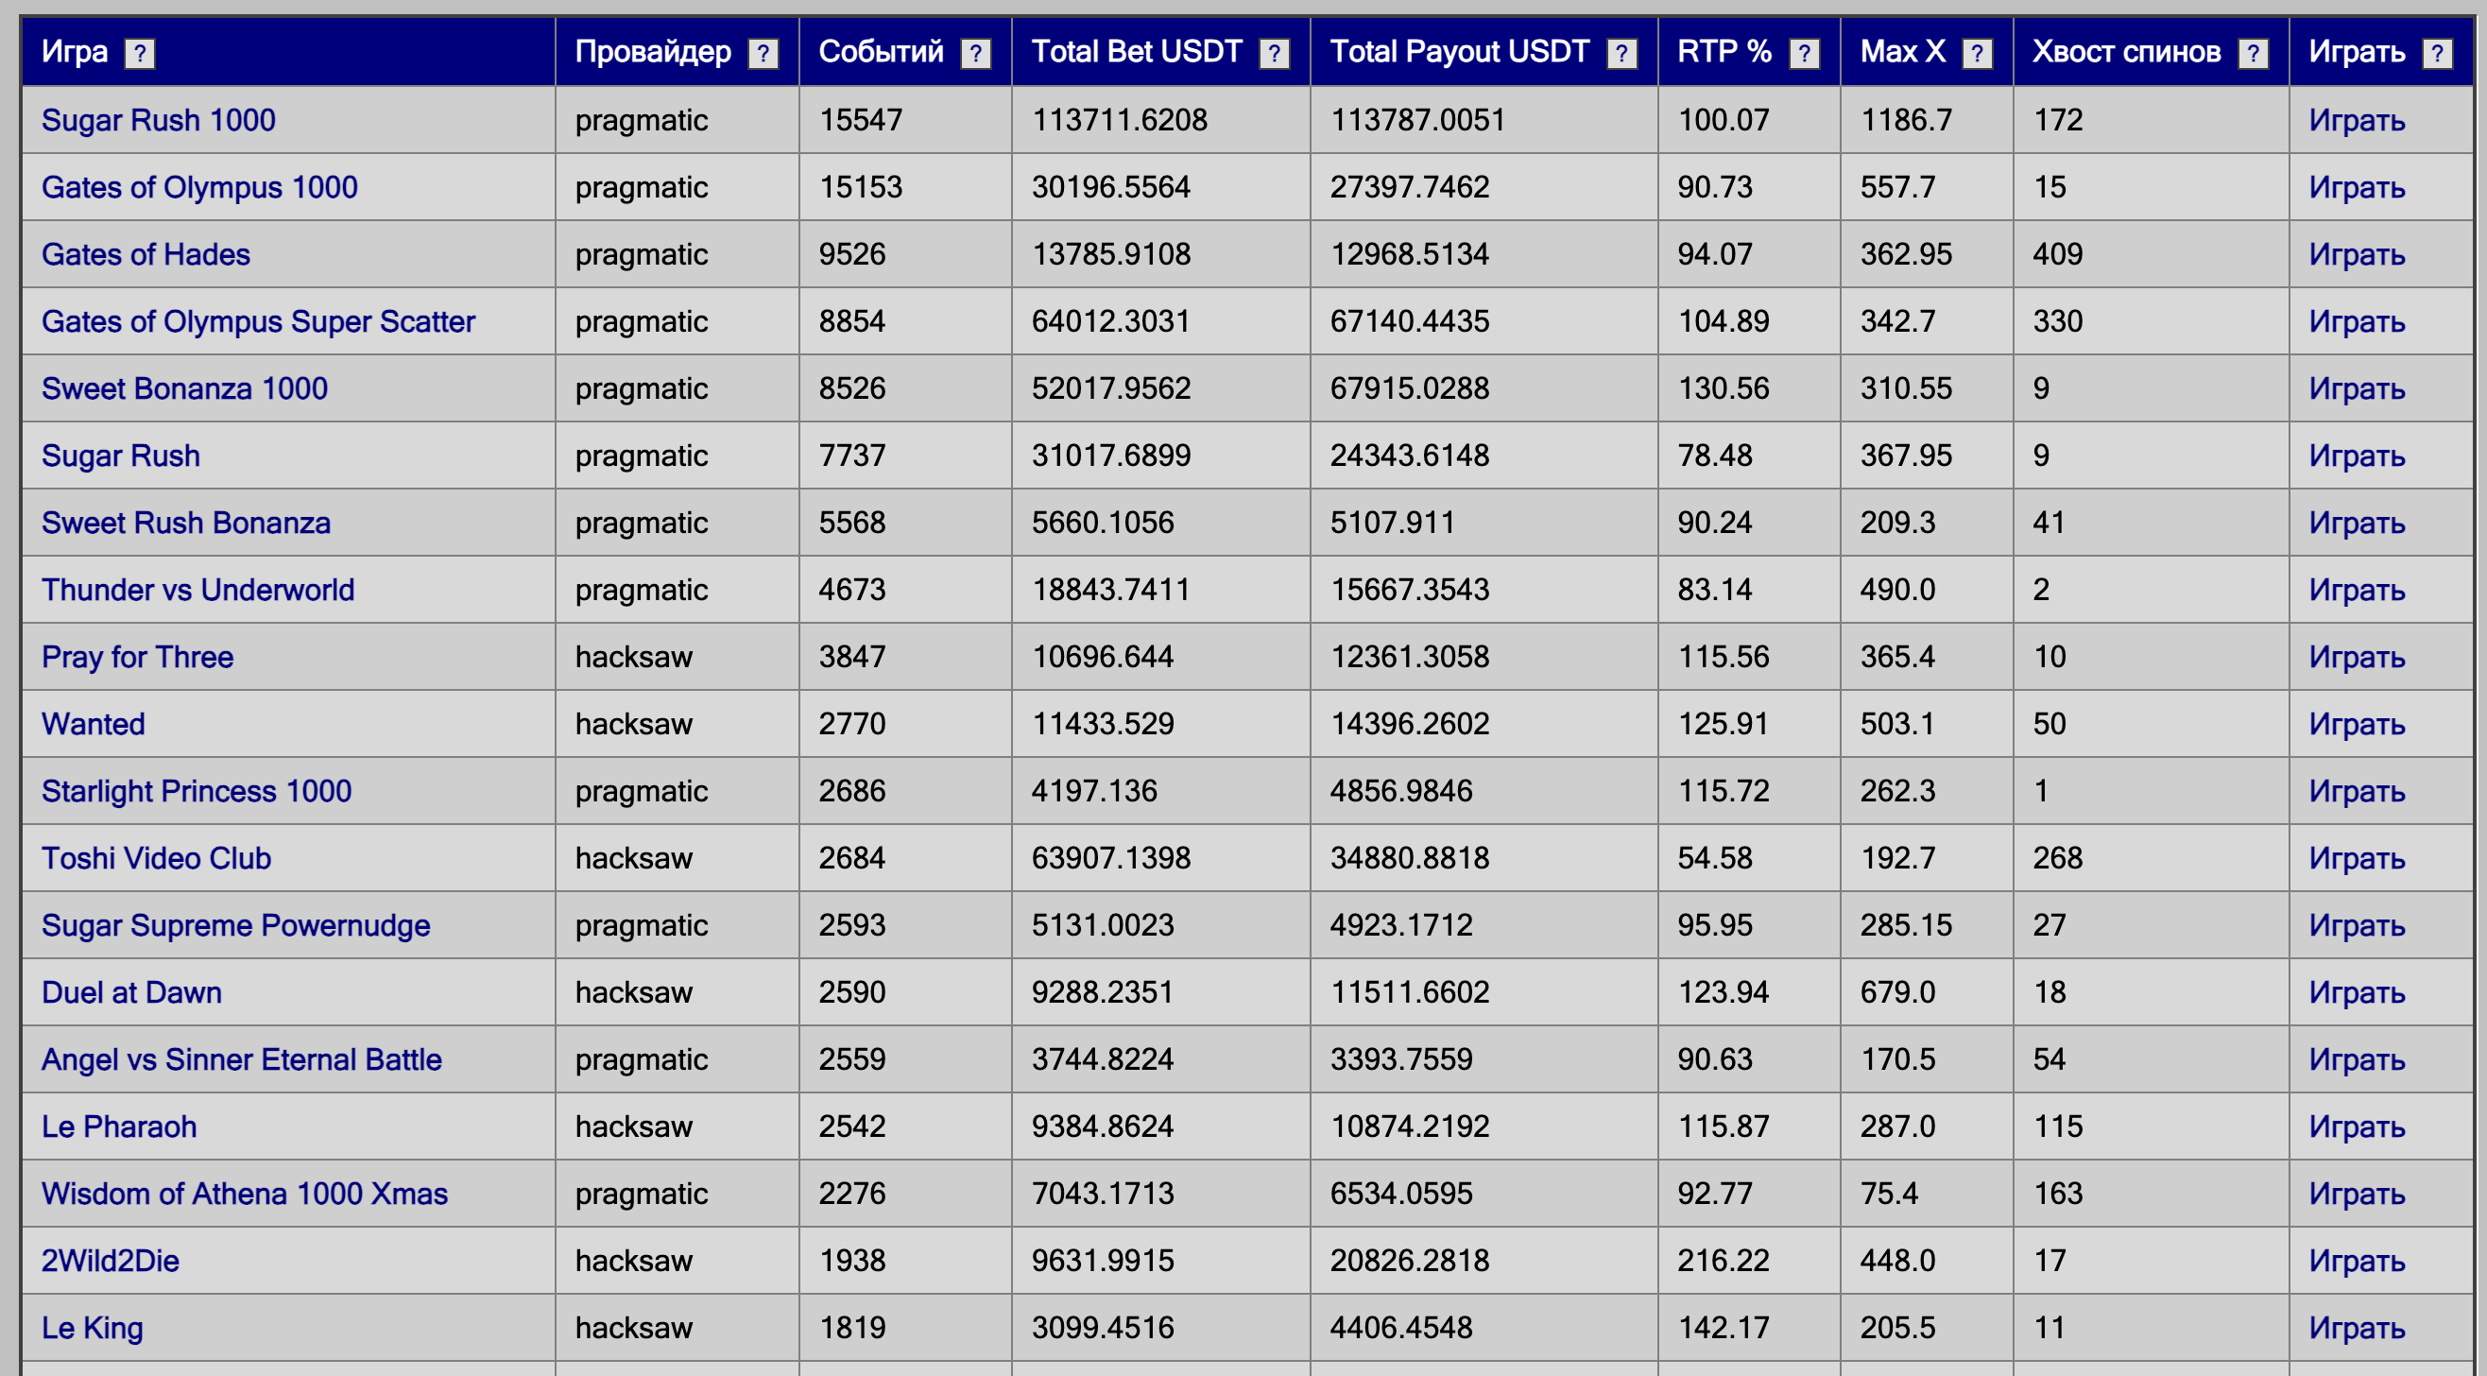
Task: Click Играть in the Sugar Rush 1000 row
Action: [2356, 121]
